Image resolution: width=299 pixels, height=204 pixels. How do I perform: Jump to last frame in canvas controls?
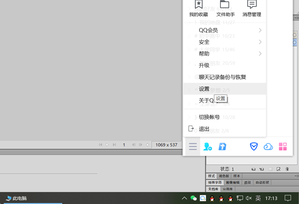coord(114,145)
